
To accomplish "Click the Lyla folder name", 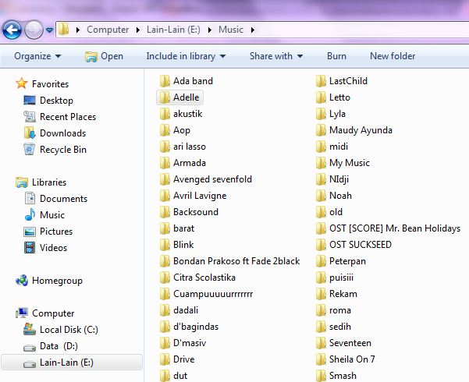I will click(x=337, y=114).
